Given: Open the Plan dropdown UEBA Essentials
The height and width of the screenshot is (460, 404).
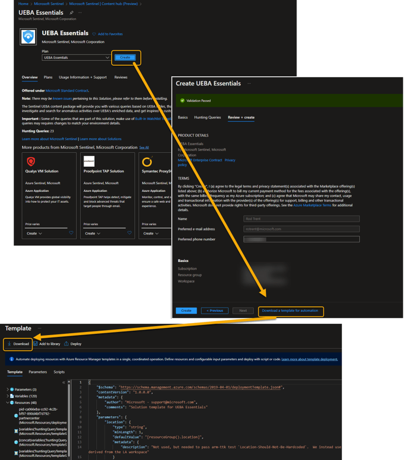Looking at the screenshot, I should [76, 57].
